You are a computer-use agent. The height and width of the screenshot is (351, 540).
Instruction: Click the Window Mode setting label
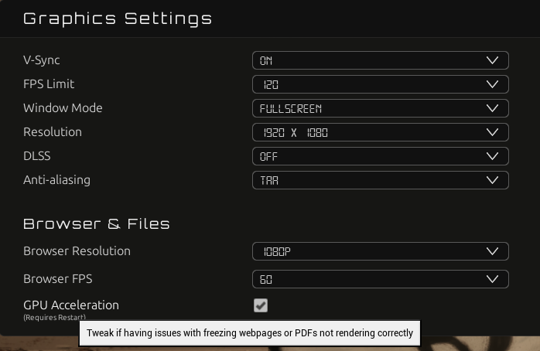pyautogui.click(x=63, y=108)
